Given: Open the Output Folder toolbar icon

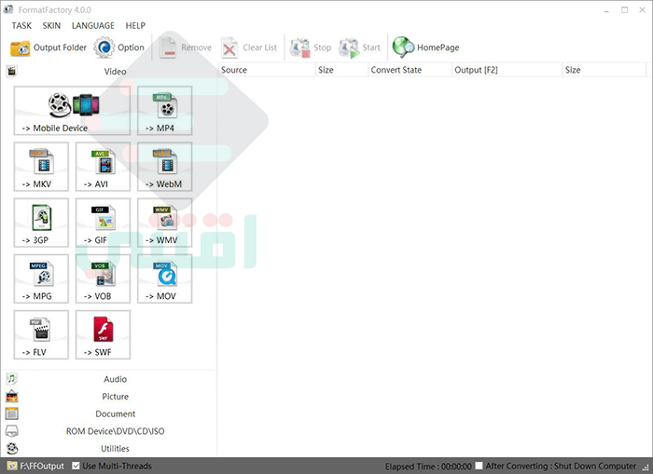Looking at the screenshot, I should (20, 47).
